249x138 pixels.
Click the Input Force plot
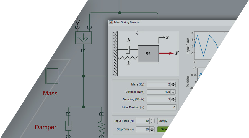[208, 46]
